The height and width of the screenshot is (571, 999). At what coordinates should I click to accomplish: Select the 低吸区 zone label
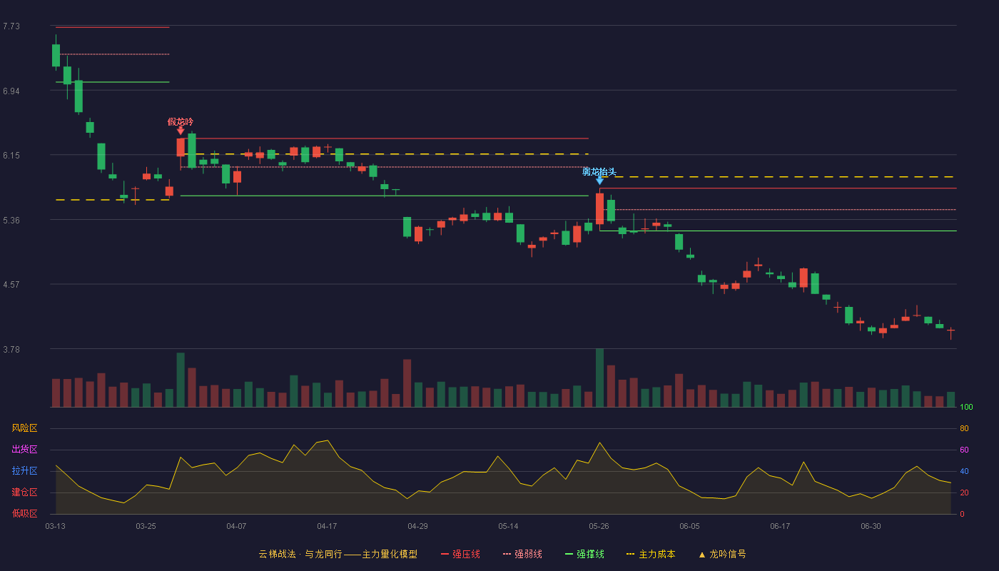tap(24, 513)
